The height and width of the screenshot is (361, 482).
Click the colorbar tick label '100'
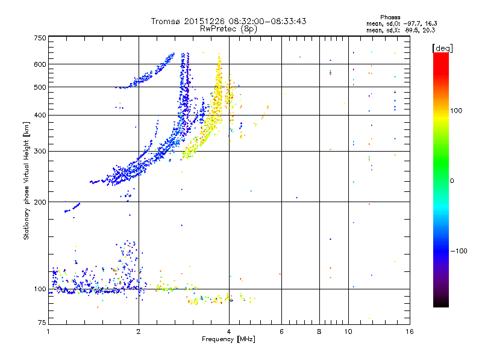456,111
